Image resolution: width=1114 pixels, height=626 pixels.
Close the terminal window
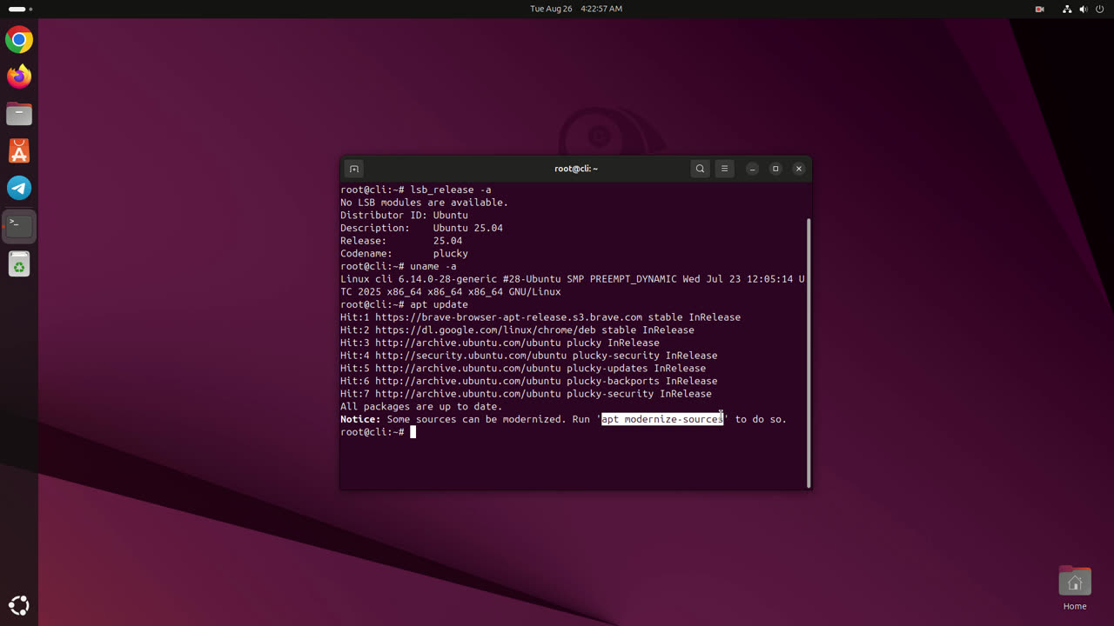tap(799, 169)
